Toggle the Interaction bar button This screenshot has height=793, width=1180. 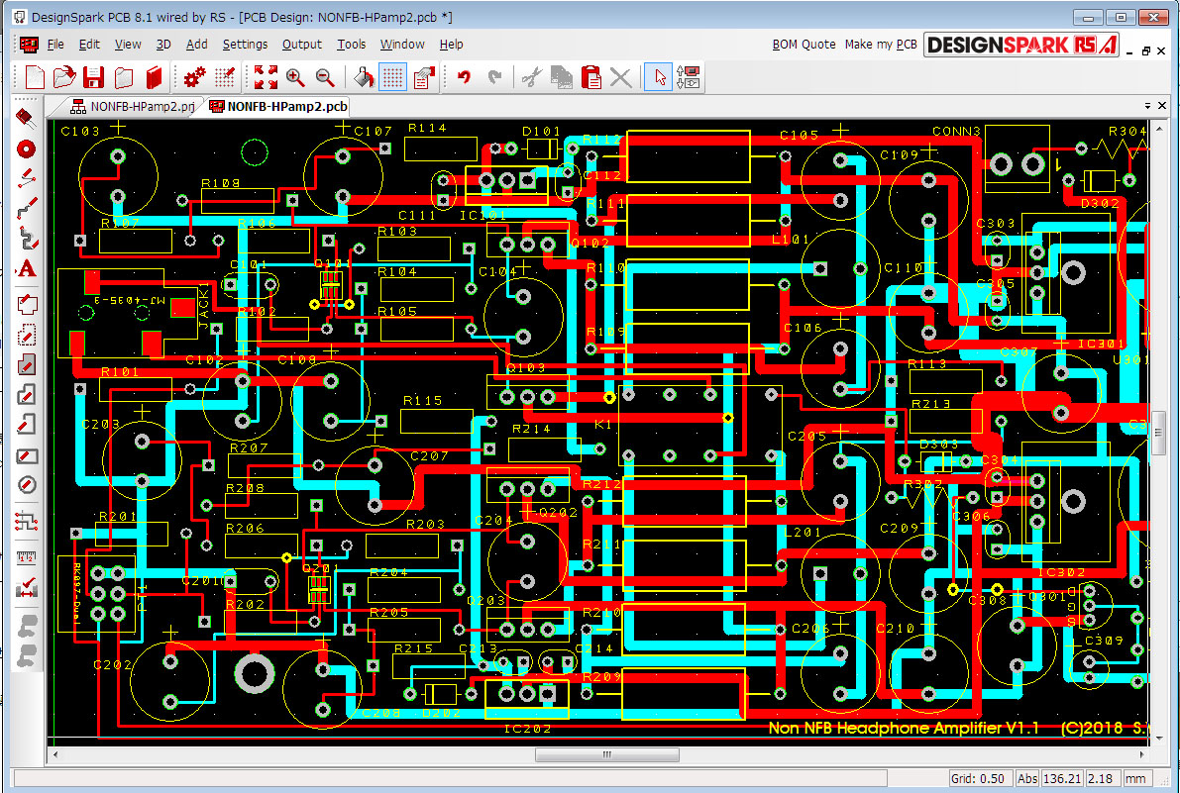[x=689, y=77]
